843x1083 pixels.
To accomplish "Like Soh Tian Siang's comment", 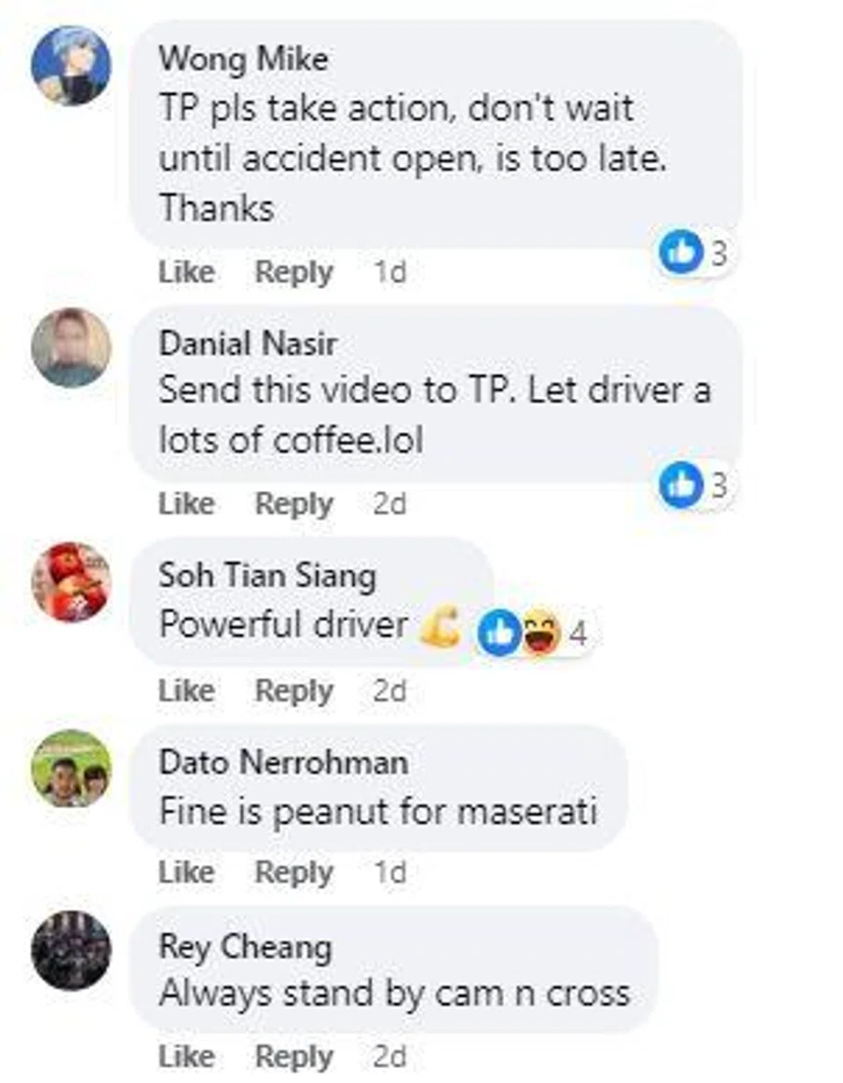I will 186,690.
